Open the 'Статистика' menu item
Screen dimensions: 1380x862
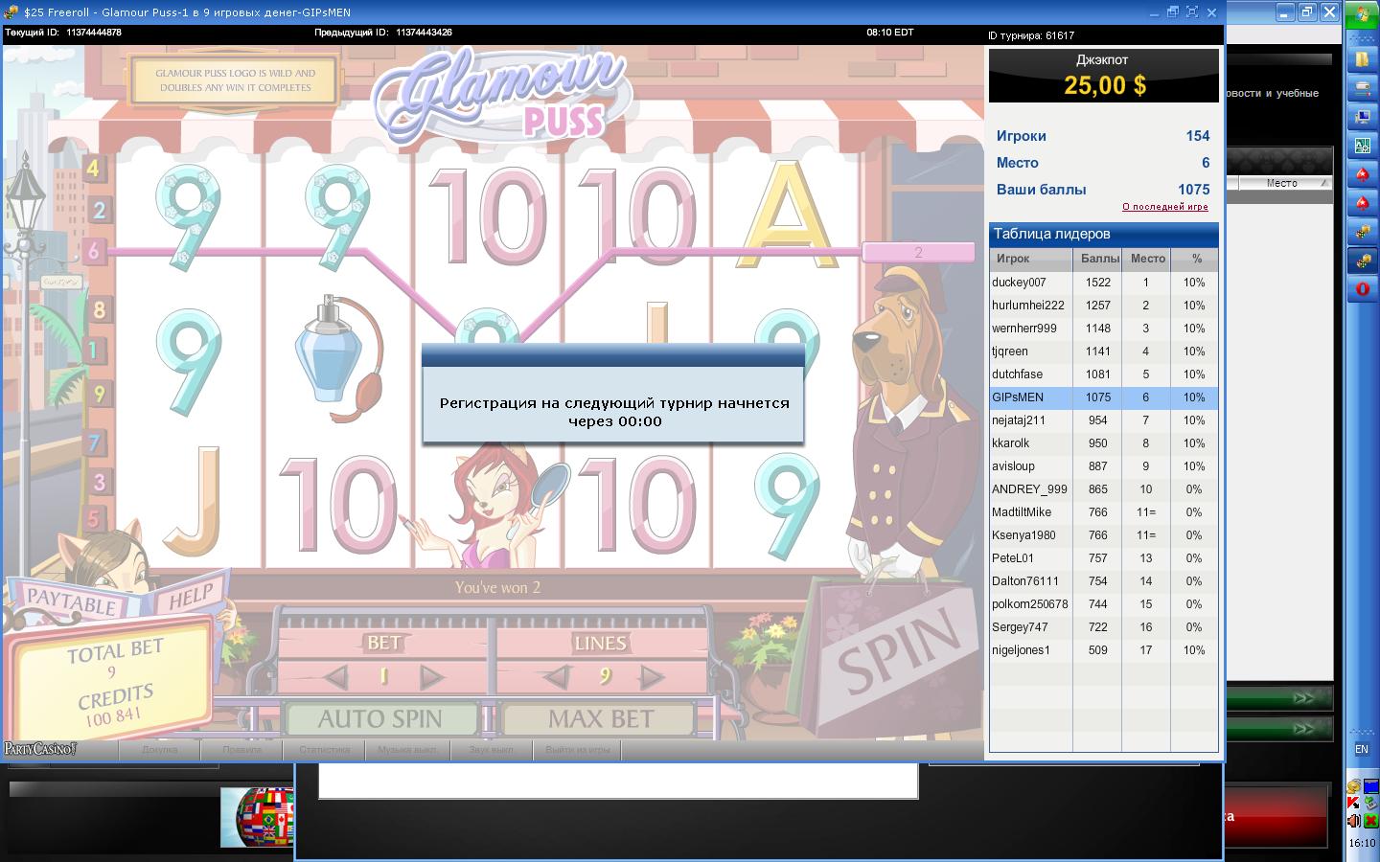324,749
